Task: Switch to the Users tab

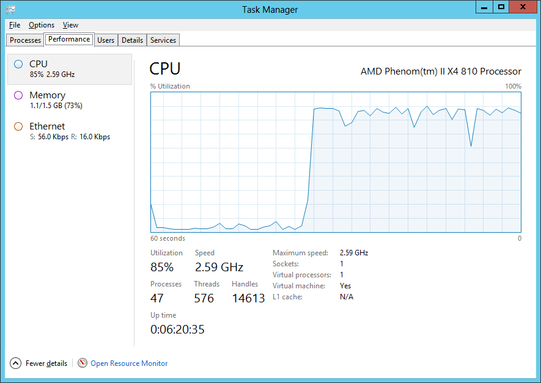Action: coord(106,40)
